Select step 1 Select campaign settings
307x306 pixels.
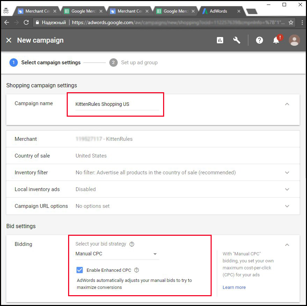tap(45, 63)
